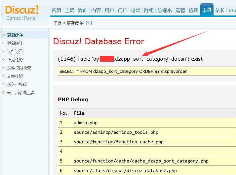
Task: Click the PHP Debug heading
Action: (73, 100)
